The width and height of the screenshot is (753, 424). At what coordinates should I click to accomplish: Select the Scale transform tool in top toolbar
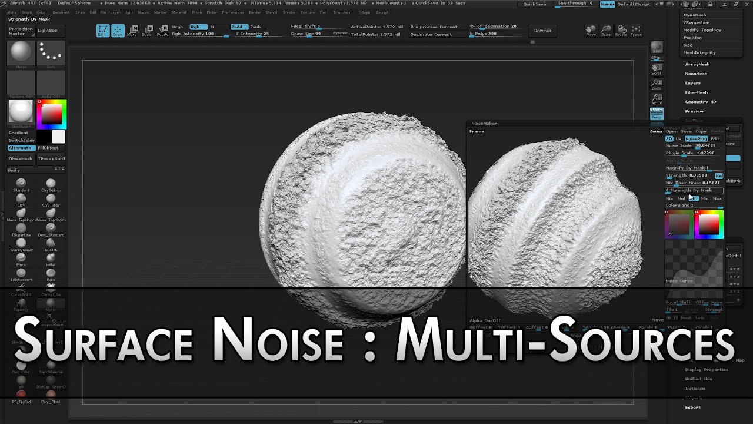pos(147,31)
